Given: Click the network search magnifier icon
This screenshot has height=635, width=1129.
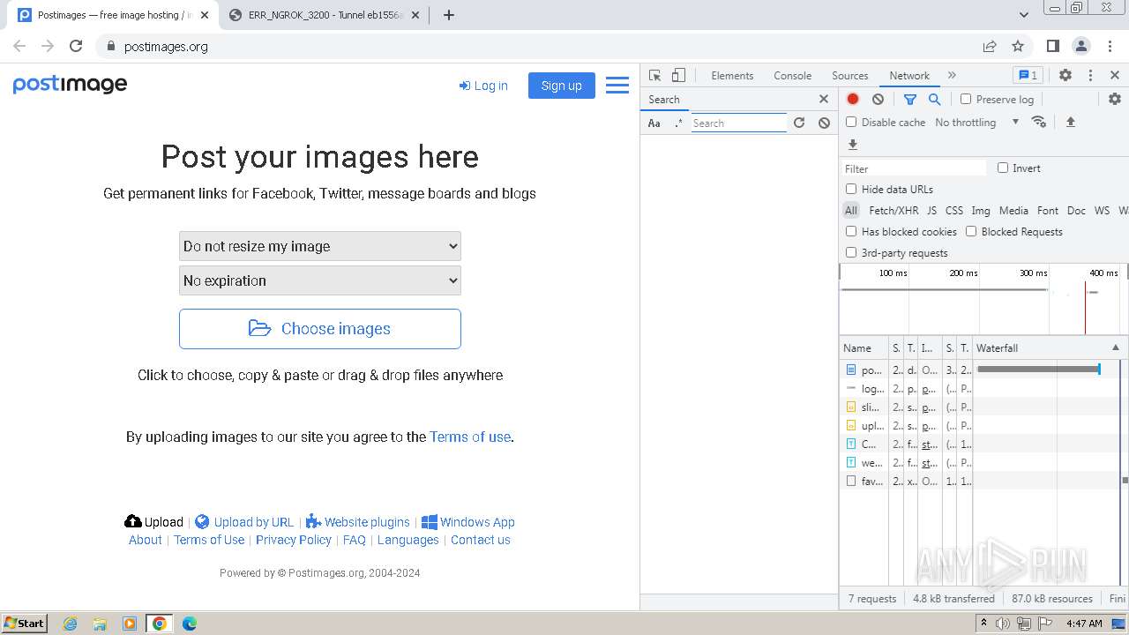Looking at the screenshot, I should point(934,100).
